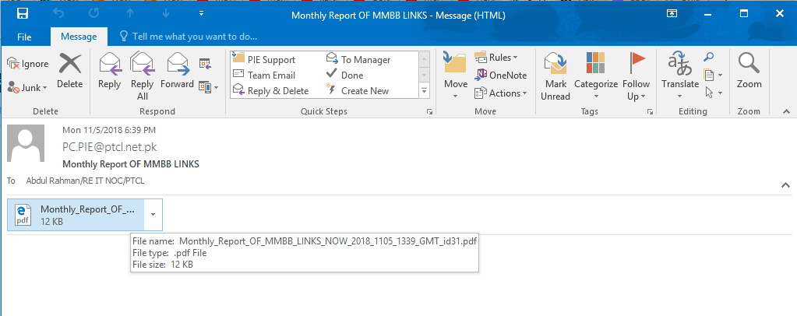The image size is (797, 316).
Task: Collapse the message header
Action: pos(786,185)
